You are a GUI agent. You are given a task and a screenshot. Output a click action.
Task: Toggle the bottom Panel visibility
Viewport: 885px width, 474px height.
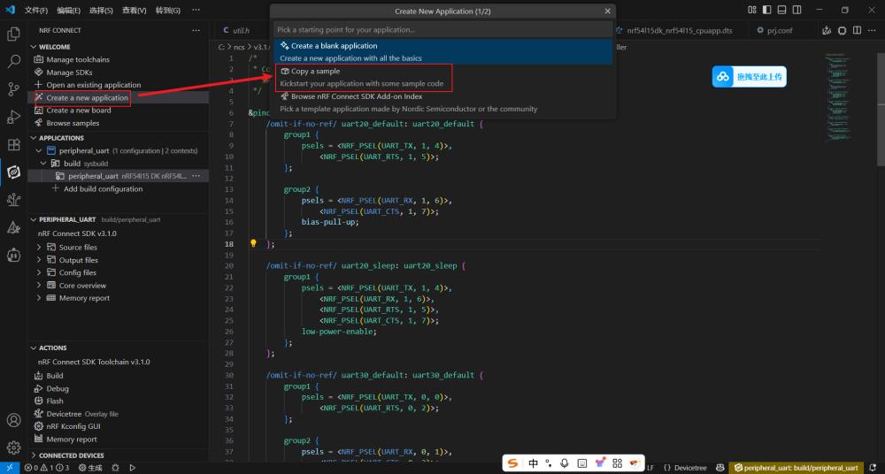781,10
